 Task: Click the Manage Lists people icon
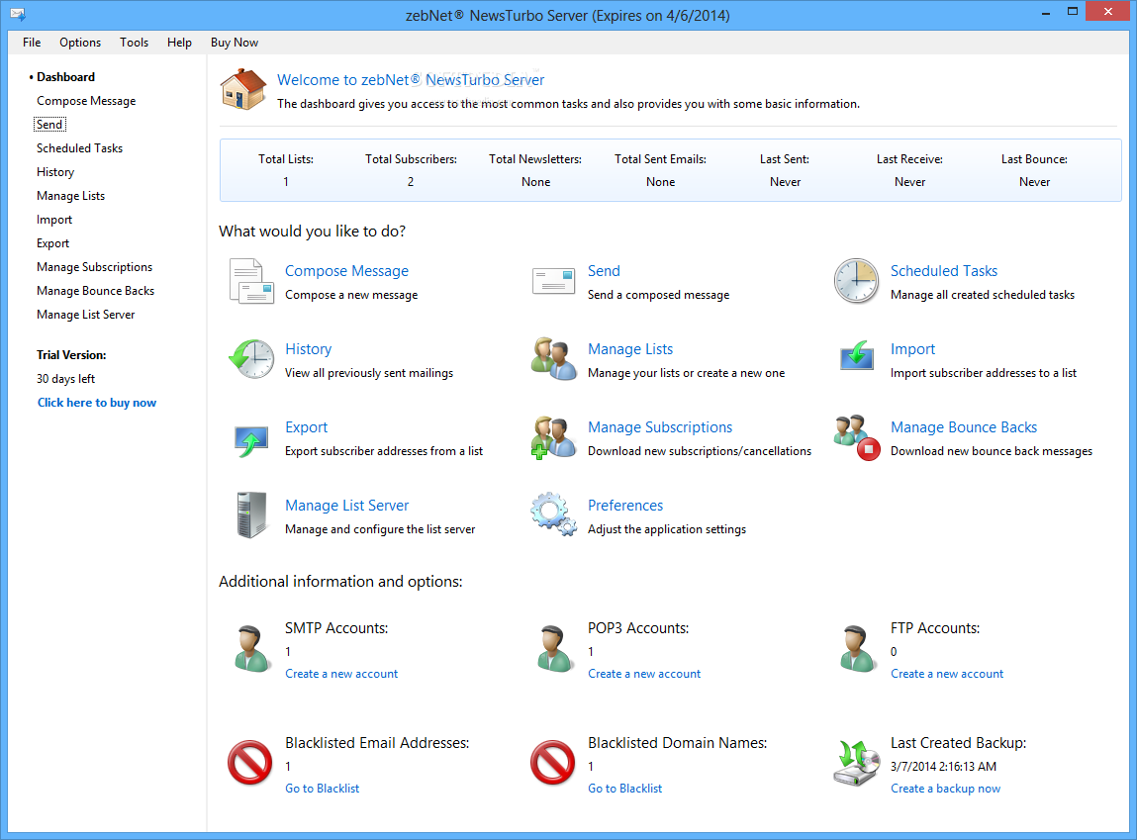[x=553, y=359]
